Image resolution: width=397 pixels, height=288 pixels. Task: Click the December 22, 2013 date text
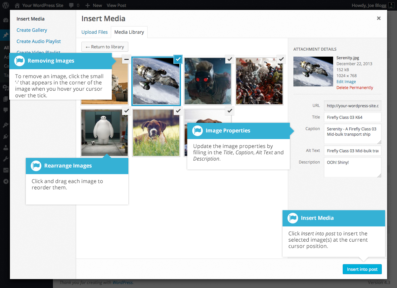354,64
